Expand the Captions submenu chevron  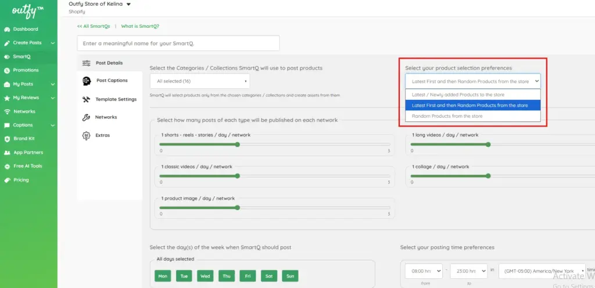pos(53,125)
